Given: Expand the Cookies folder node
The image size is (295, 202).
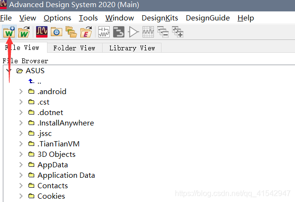Looking at the screenshot, I should (21, 196).
